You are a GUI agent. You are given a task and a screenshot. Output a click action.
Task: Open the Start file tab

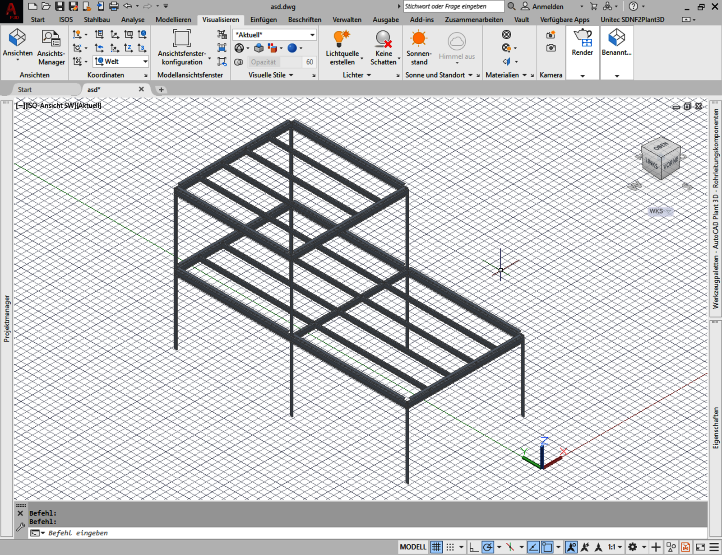25,89
